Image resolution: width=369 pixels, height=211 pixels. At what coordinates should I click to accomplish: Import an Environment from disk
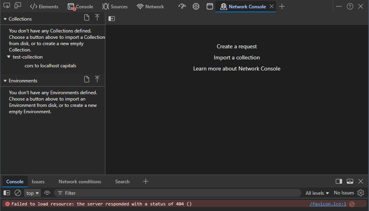point(97,79)
